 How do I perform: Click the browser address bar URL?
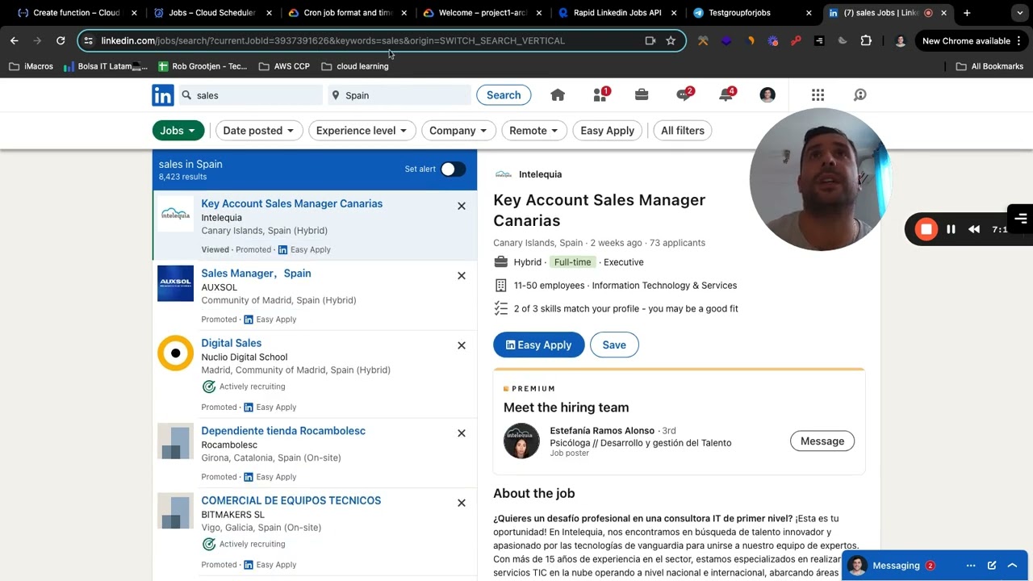click(x=332, y=40)
